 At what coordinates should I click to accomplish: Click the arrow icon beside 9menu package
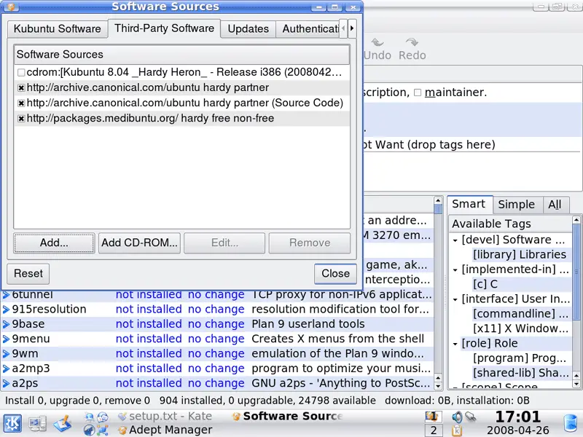6,339
